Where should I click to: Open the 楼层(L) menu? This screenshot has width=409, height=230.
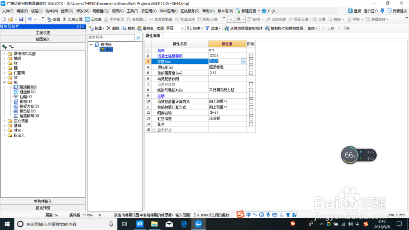[36, 11]
